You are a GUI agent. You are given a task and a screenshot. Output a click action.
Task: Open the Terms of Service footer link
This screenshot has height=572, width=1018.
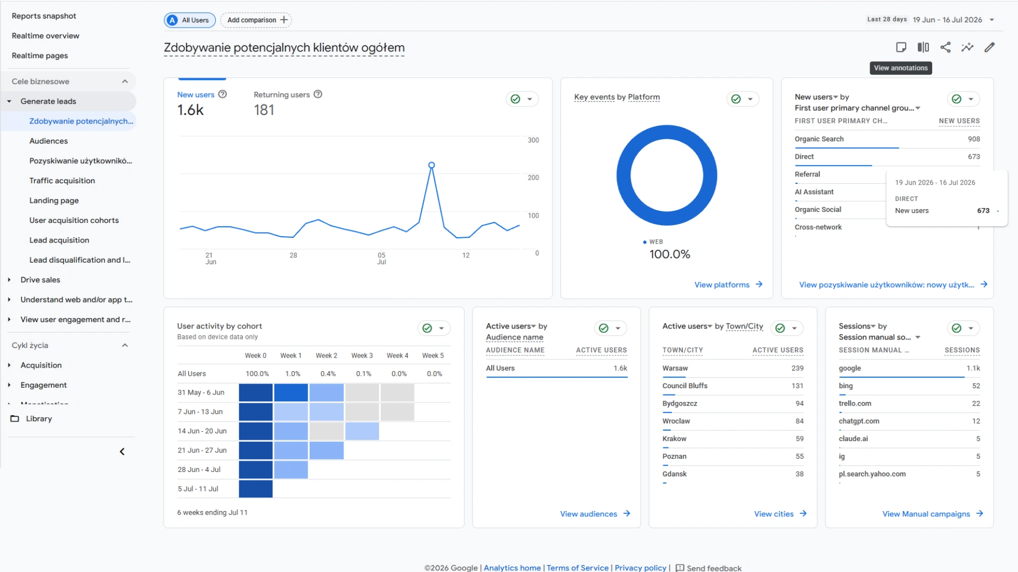pyautogui.click(x=577, y=568)
